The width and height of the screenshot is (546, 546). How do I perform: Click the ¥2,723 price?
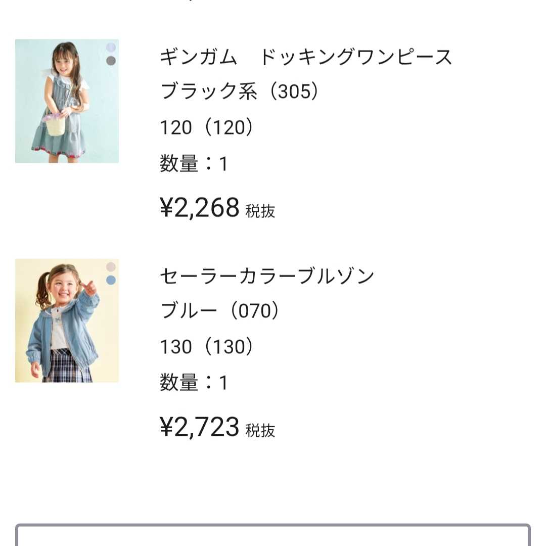(200, 427)
